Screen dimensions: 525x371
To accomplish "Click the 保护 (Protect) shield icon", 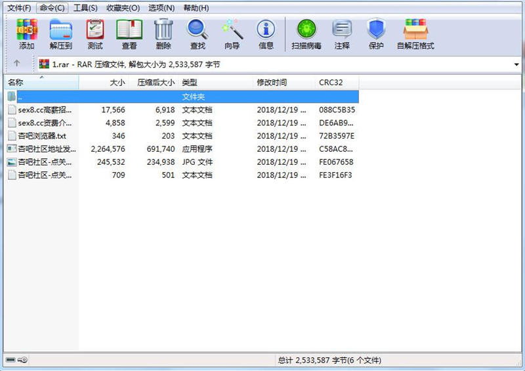I will [376, 30].
